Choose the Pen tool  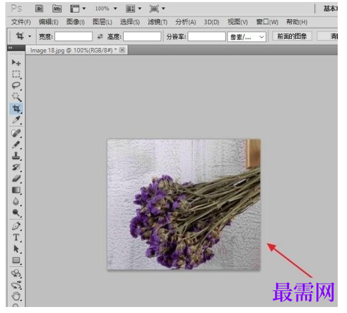tap(16, 226)
